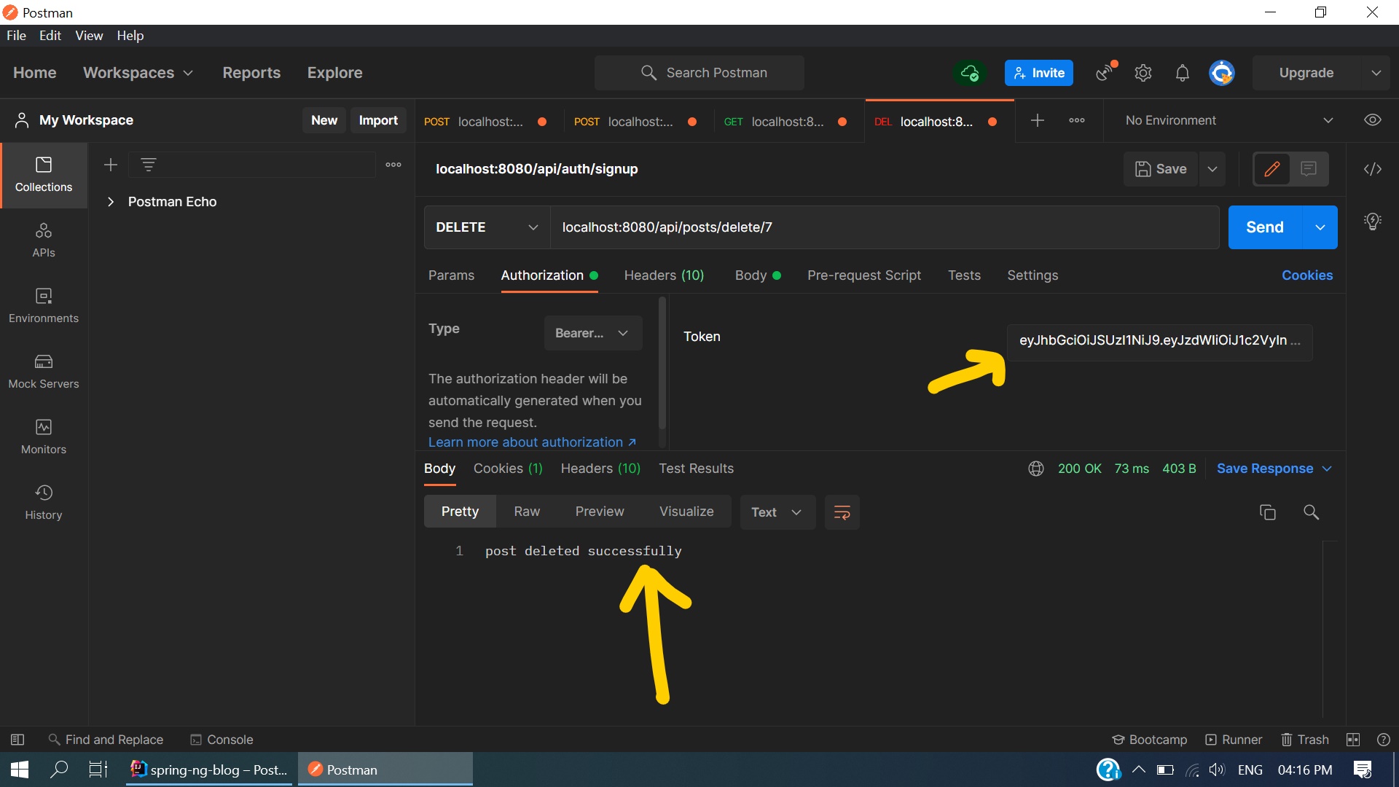
Task: Select the Raw response view
Action: pyautogui.click(x=527, y=512)
